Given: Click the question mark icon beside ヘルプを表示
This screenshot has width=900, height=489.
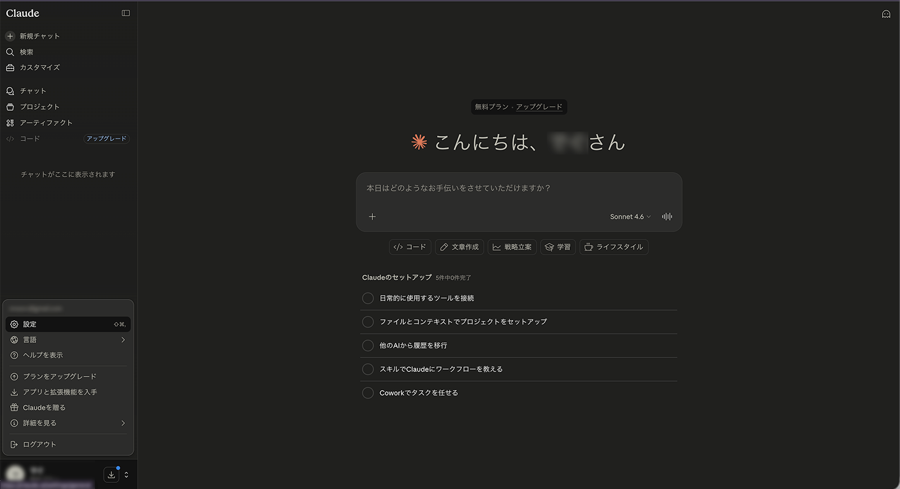Looking at the screenshot, I should (x=15, y=355).
